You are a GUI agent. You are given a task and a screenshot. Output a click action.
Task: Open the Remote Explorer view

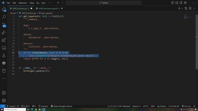point(4,48)
